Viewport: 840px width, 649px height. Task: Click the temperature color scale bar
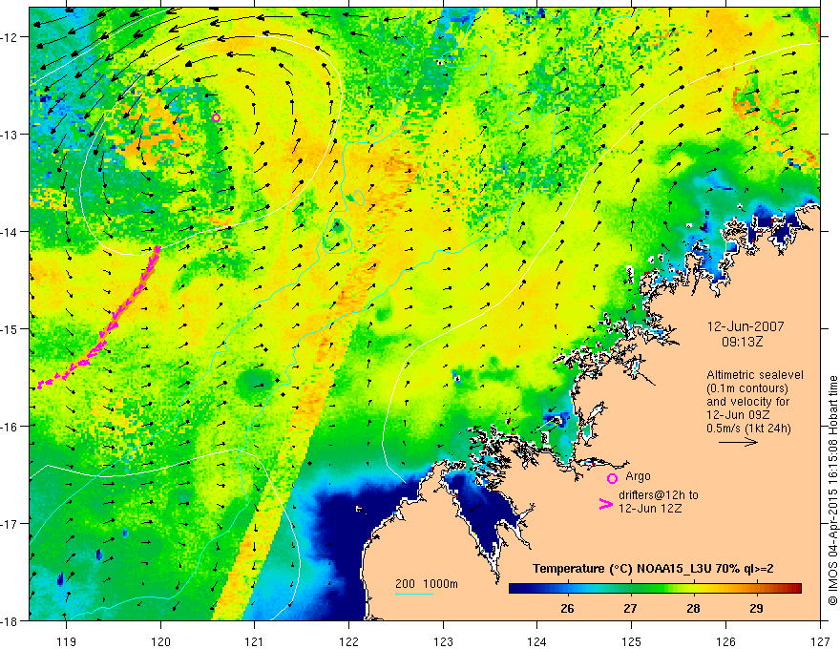coord(655,588)
